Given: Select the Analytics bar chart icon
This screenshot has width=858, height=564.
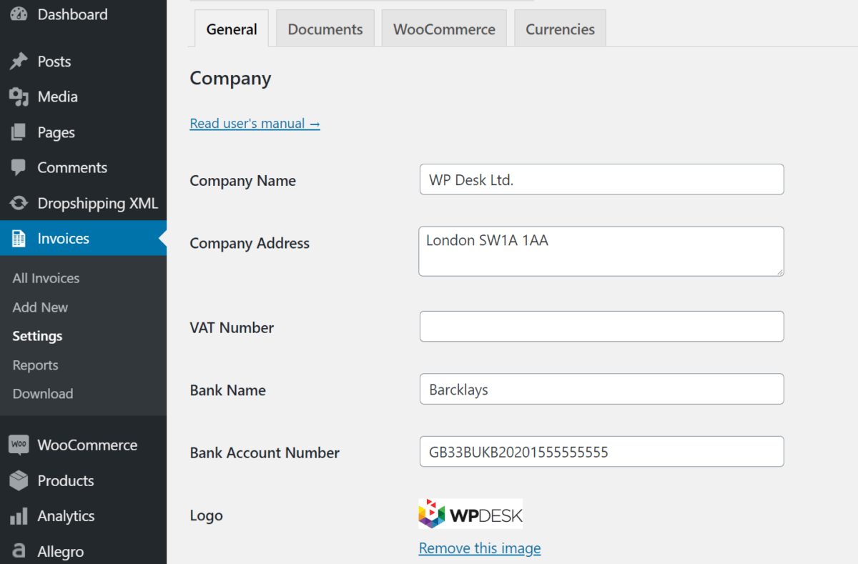Looking at the screenshot, I should (18, 515).
